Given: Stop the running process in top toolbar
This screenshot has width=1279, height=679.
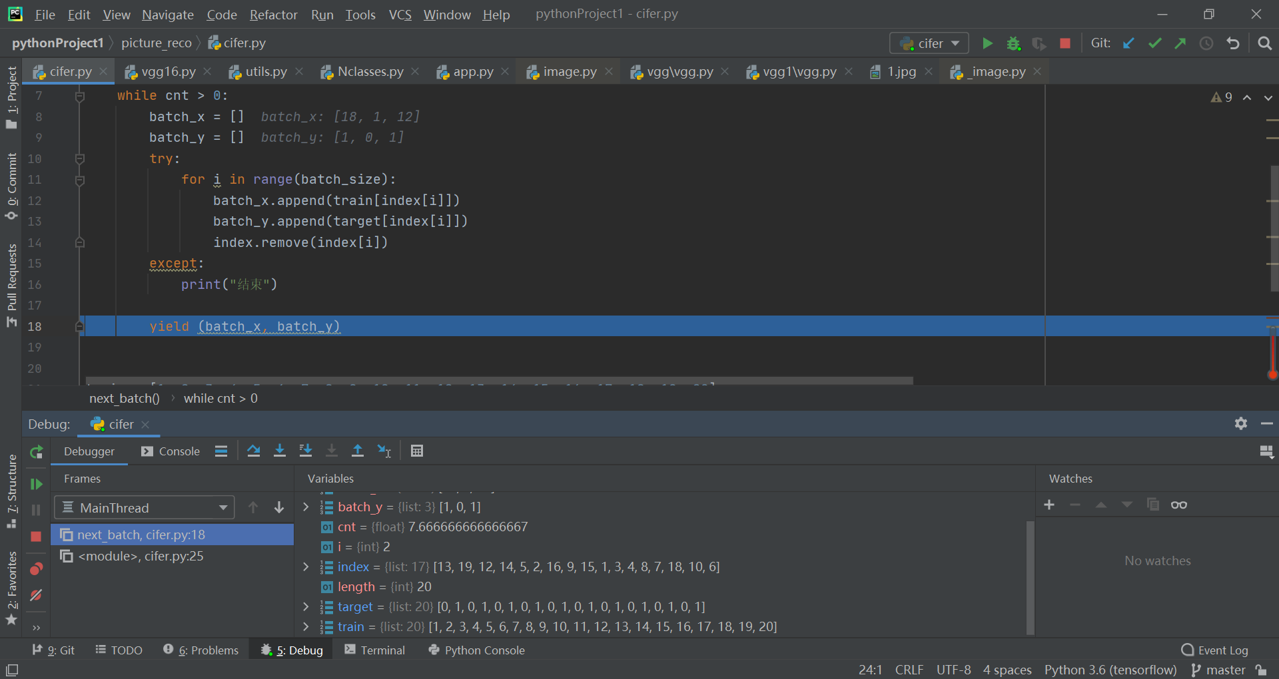Looking at the screenshot, I should point(1065,43).
